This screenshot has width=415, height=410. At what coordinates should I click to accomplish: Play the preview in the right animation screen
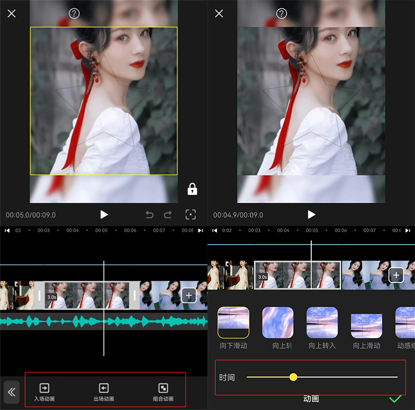311,215
